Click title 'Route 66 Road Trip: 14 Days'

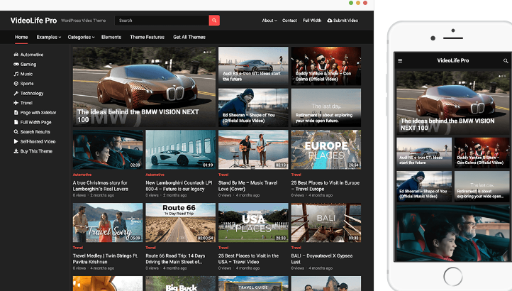(175, 258)
